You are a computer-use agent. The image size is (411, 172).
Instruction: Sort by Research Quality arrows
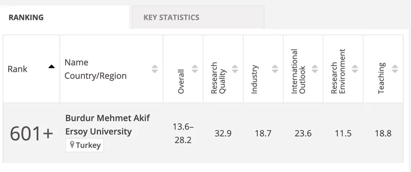point(235,69)
